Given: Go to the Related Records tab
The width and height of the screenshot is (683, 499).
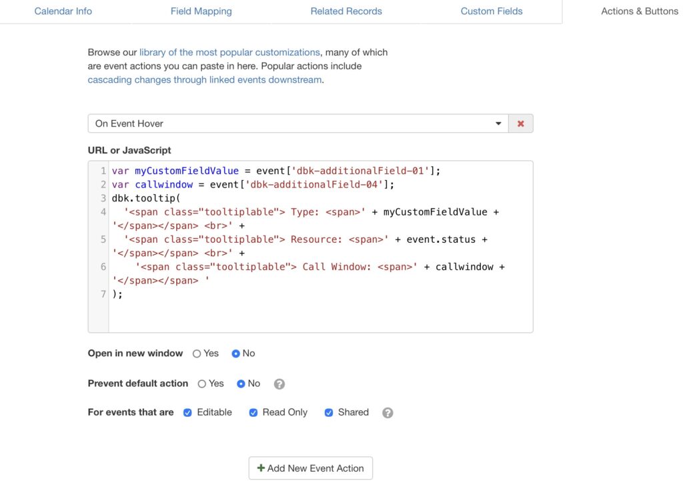Looking at the screenshot, I should pos(346,11).
